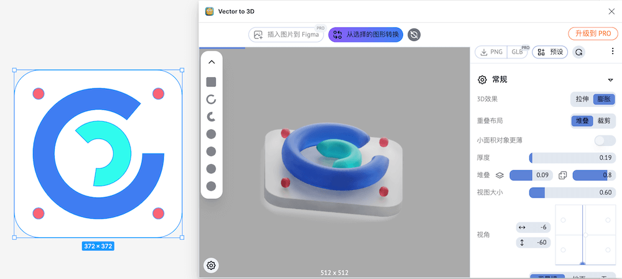Toggle the auto-sync disabled round icon

coord(414,35)
